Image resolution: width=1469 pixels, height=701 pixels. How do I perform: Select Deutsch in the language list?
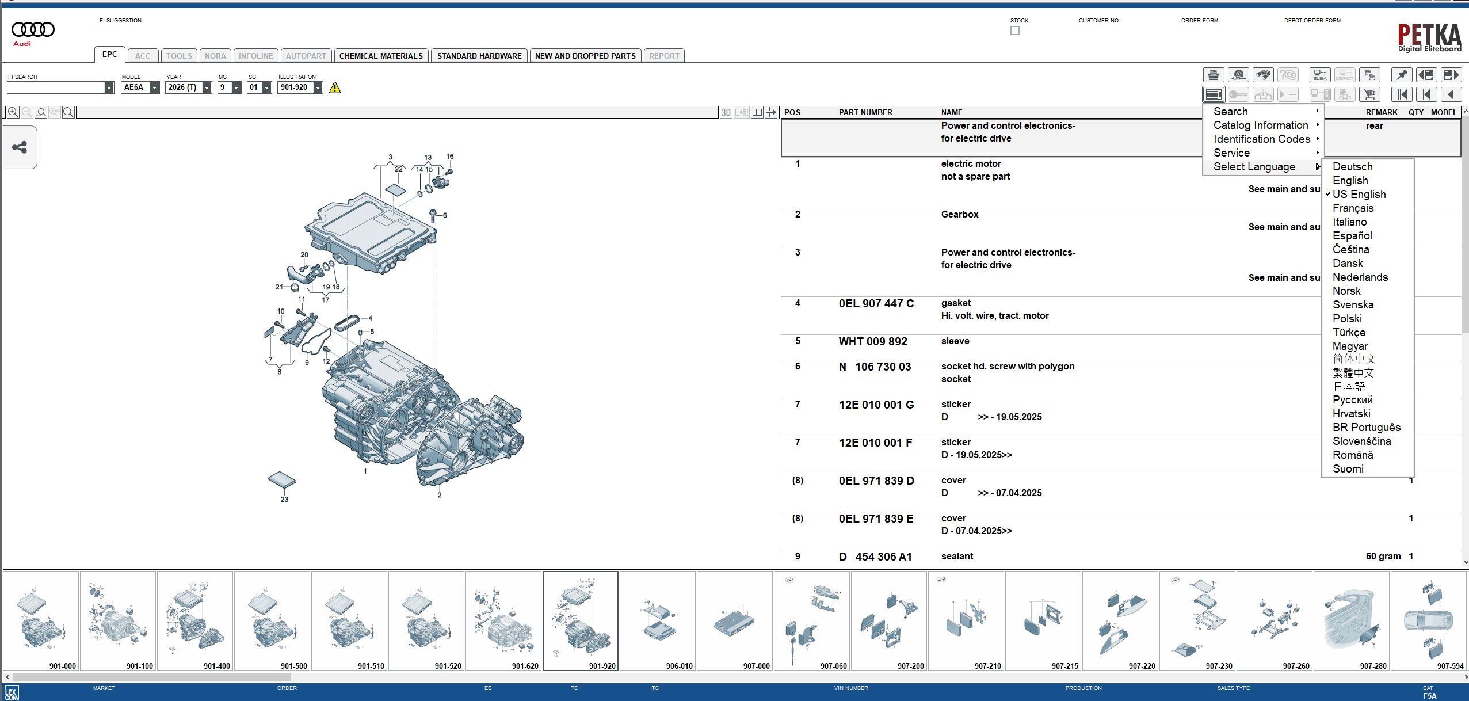click(1352, 166)
